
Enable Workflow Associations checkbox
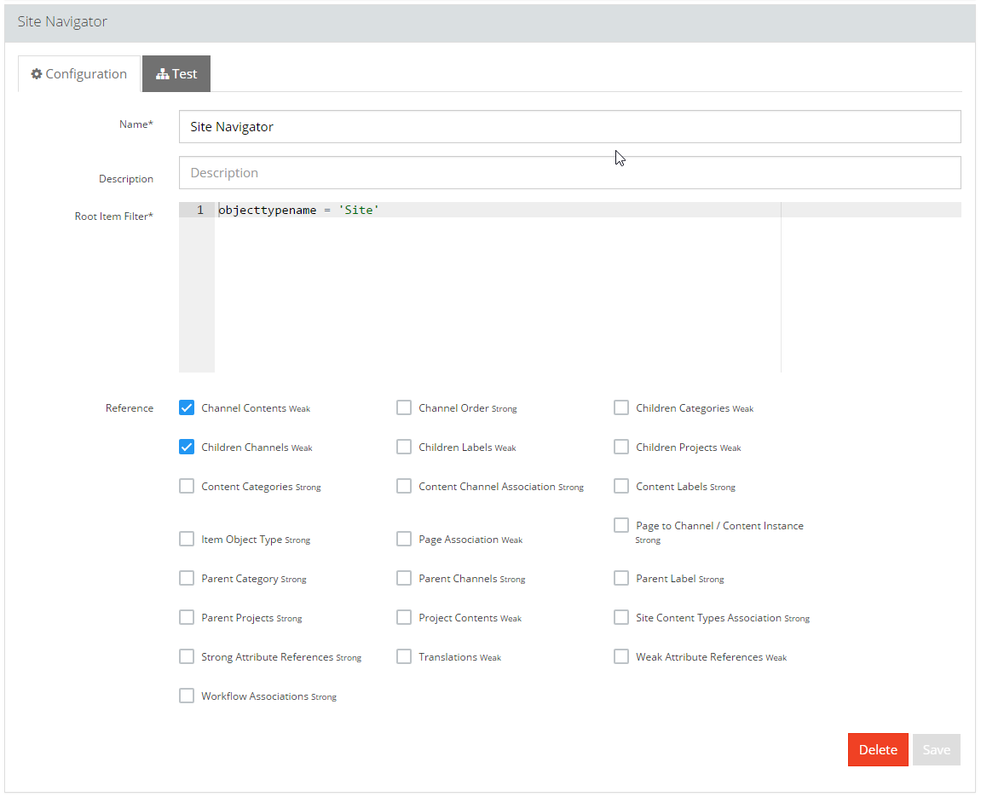pos(187,696)
